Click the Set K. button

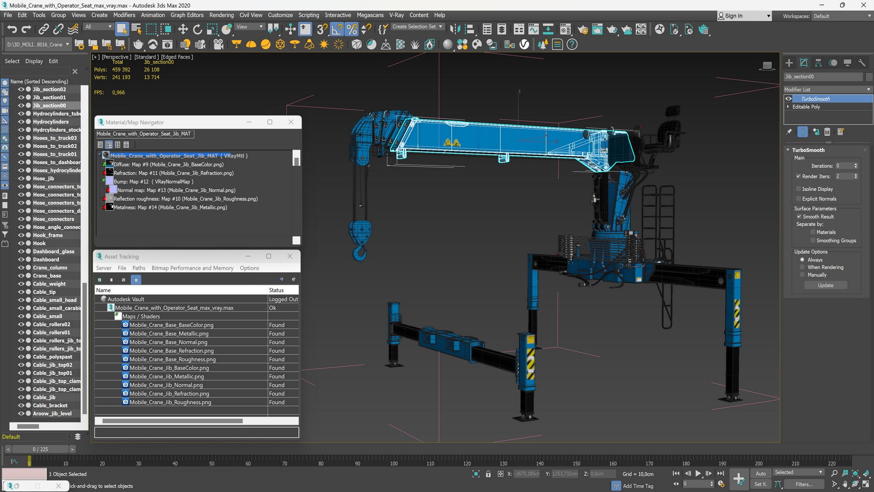pyautogui.click(x=761, y=484)
